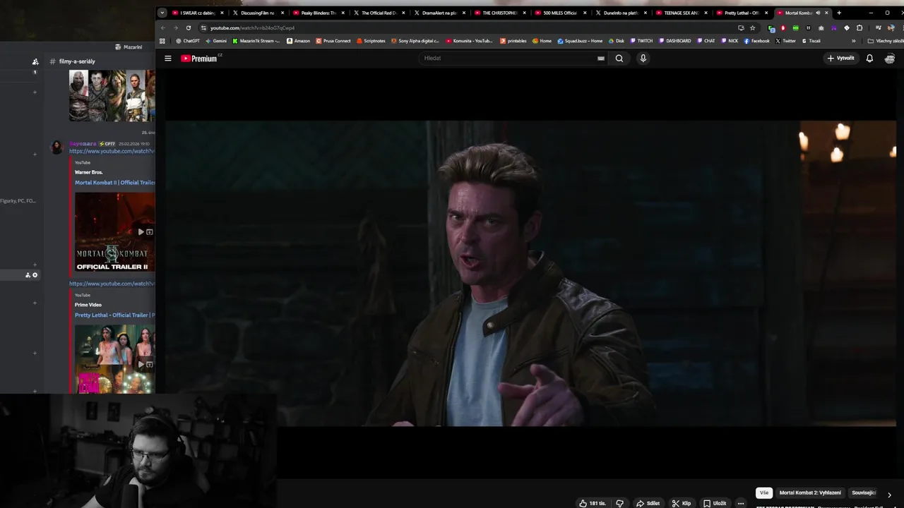The width and height of the screenshot is (904, 508).
Task: Open Mortal Kombat II Official Trailer link in Discord
Action: point(115,183)
